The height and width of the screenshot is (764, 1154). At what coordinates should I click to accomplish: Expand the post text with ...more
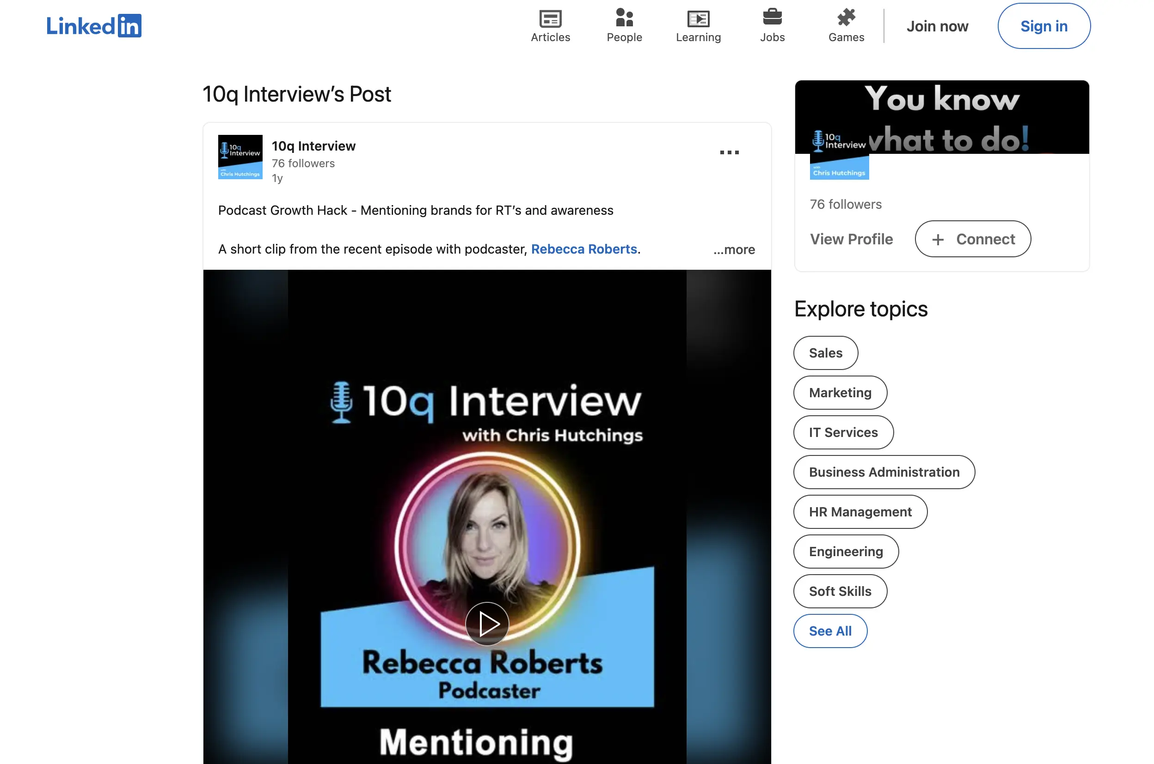pyautogui.click(x=734, y=249)
